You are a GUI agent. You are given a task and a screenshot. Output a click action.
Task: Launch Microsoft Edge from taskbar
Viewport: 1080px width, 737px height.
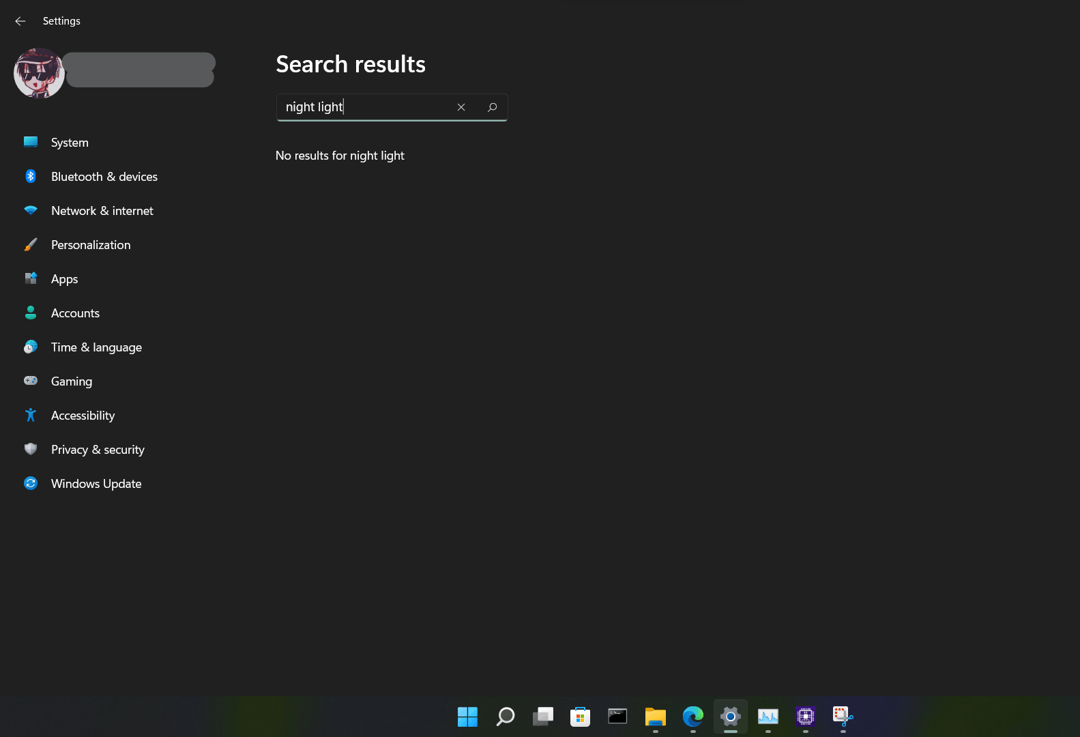click(693, 717)
